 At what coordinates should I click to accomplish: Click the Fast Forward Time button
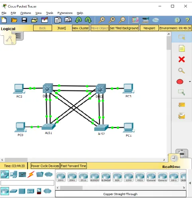click(73, 166)
